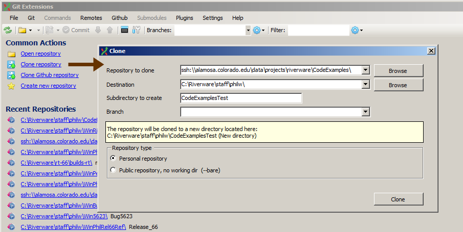Open the toolbar Branches combo box dropdown
Screen dimensions: 463x232
tap(248, 30)
